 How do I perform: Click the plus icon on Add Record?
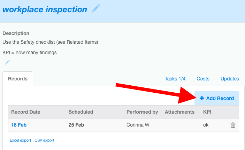[202, 98]
